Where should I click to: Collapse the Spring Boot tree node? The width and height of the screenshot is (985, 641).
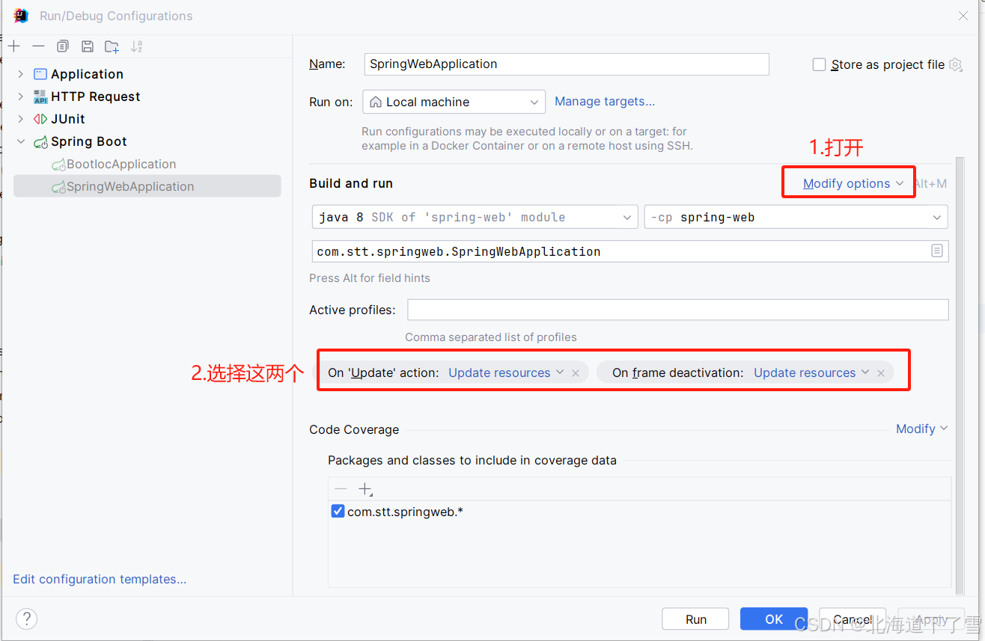20,141
